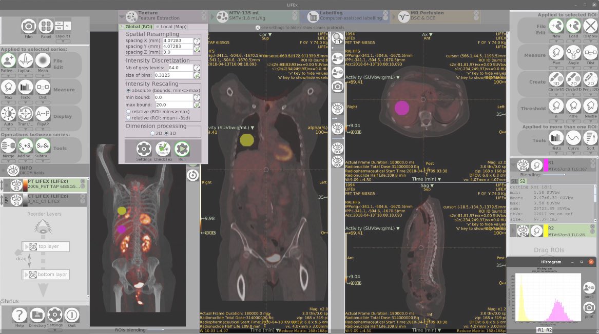Choose 2D dimension processing
Viewport: 599px width, 334px height.
[153, 133]
